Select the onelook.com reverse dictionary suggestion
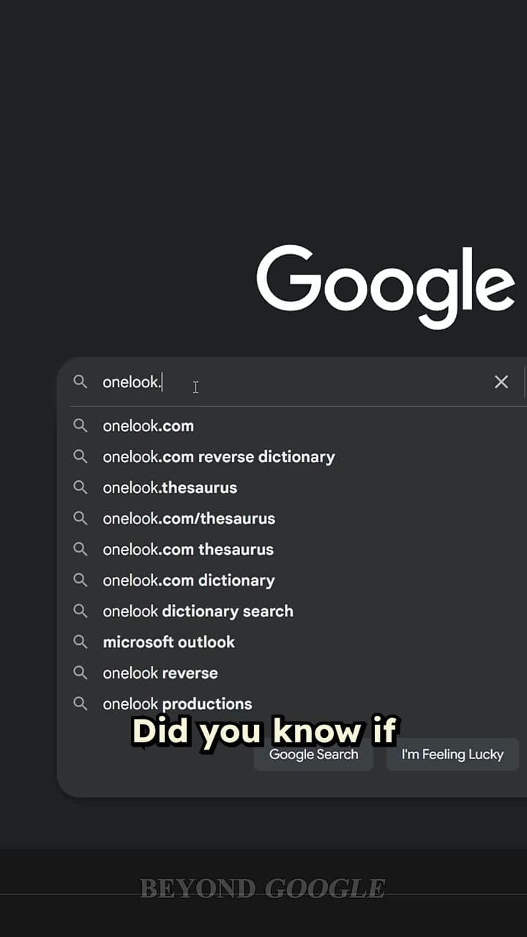The image size is (527, 937). [x=219, y=457]
